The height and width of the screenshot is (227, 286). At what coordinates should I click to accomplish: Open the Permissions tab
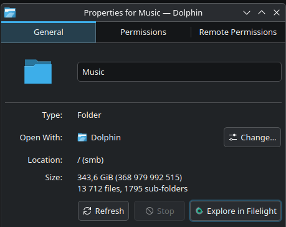pos(143,32)
